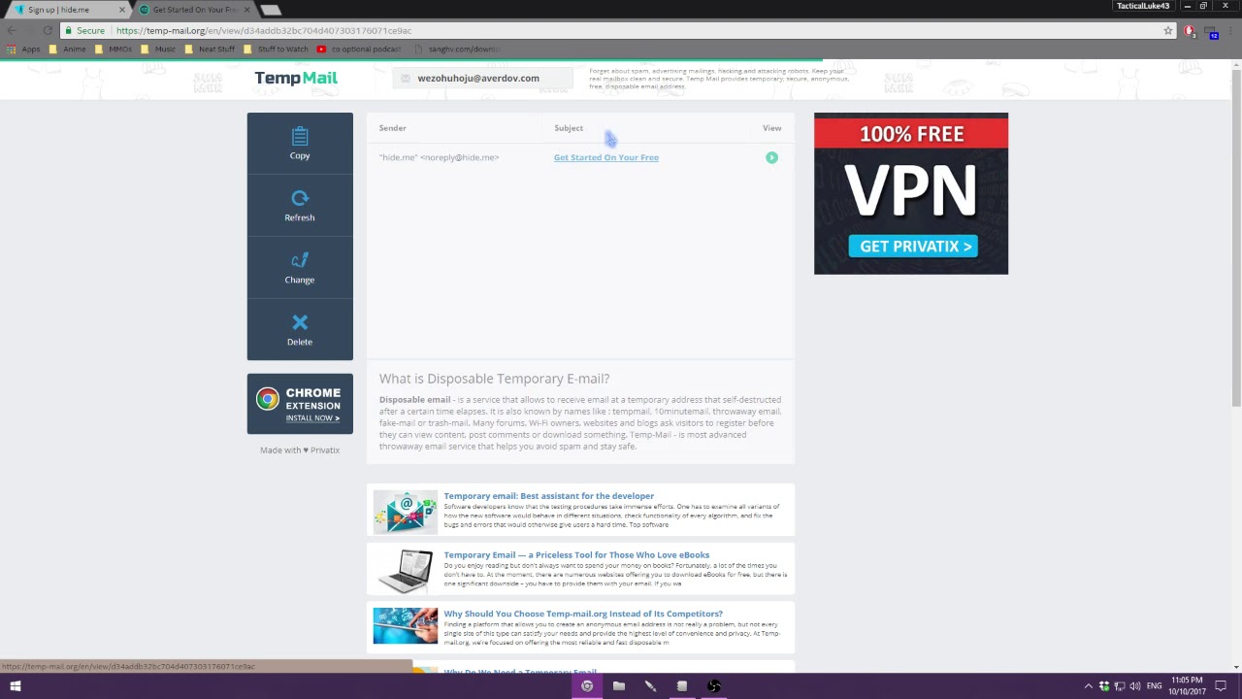
Task: Open 'Temporary email: Best assistant for the developer' article
Action: tap(548, 496)
